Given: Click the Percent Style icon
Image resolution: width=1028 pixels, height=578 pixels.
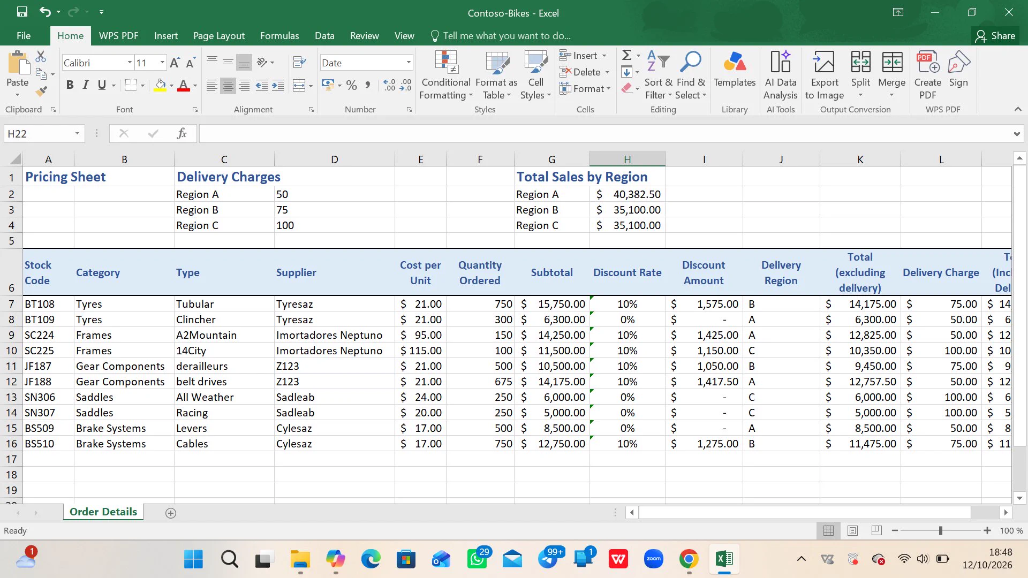Looking at the screenshot, I should (351, 85).
